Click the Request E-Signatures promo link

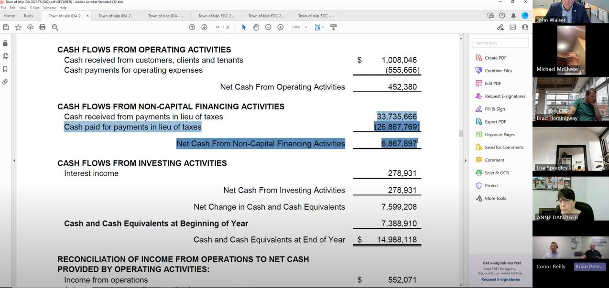(x=500, y=279)
